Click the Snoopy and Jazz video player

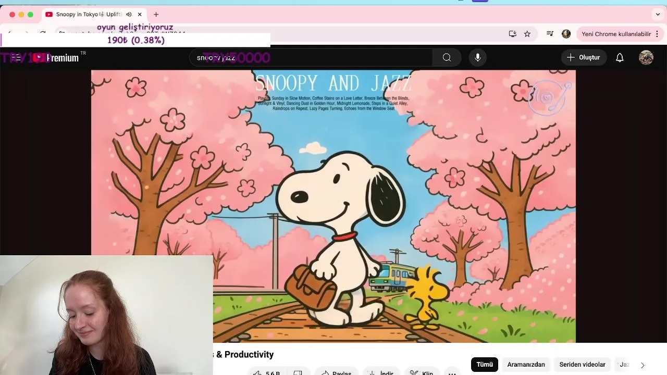click(333, 206)
